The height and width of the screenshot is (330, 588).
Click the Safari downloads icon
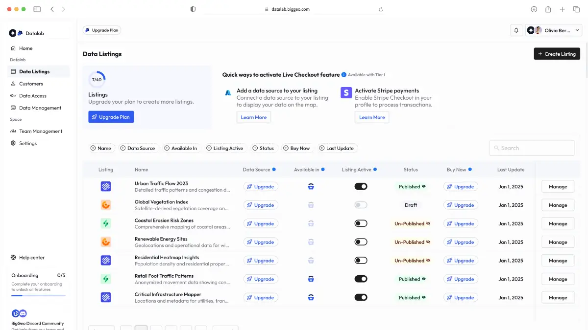coord(534,9)
